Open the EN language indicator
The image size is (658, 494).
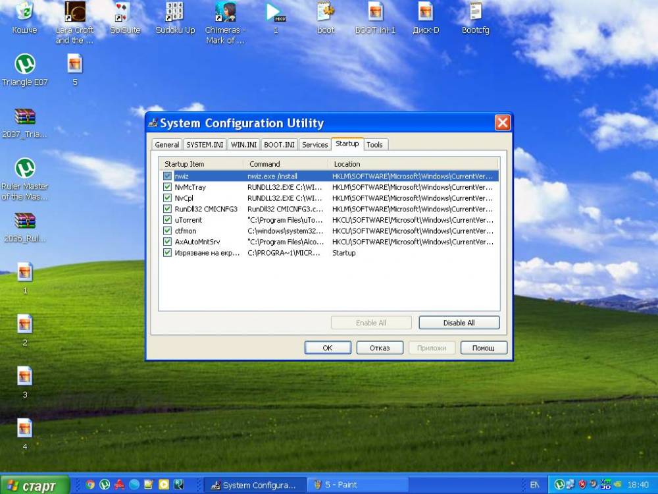[534, 485]
